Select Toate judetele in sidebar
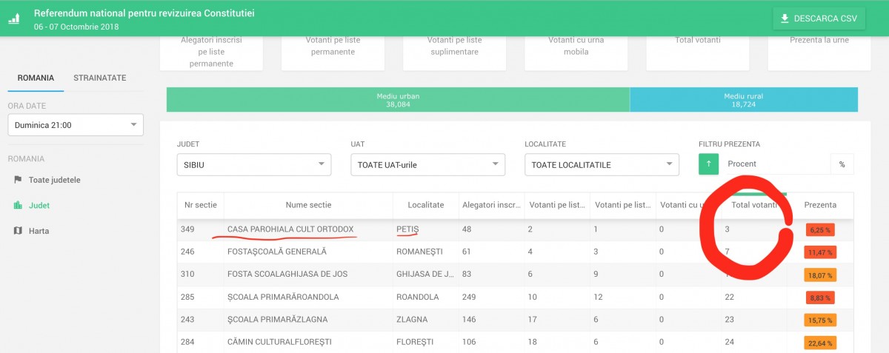 tap(55, 180)
